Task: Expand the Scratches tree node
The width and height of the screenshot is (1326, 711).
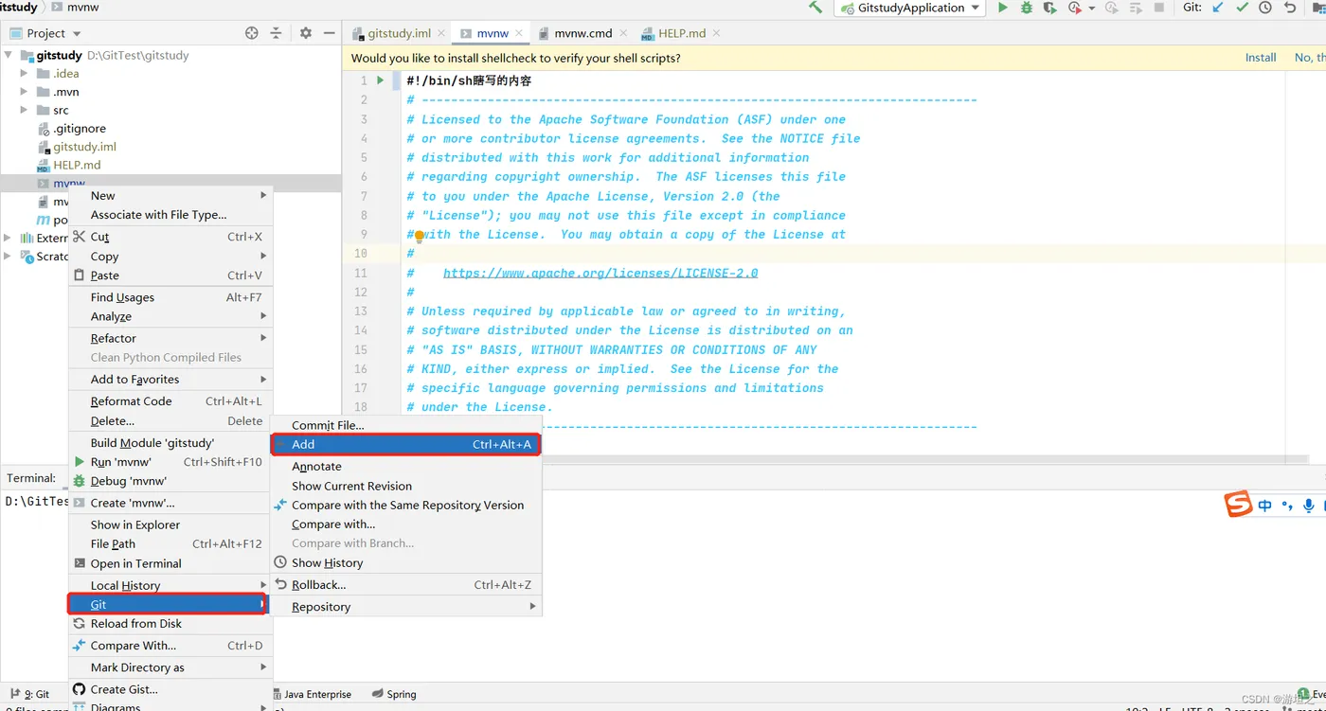Action: click(x=9, y=256)
